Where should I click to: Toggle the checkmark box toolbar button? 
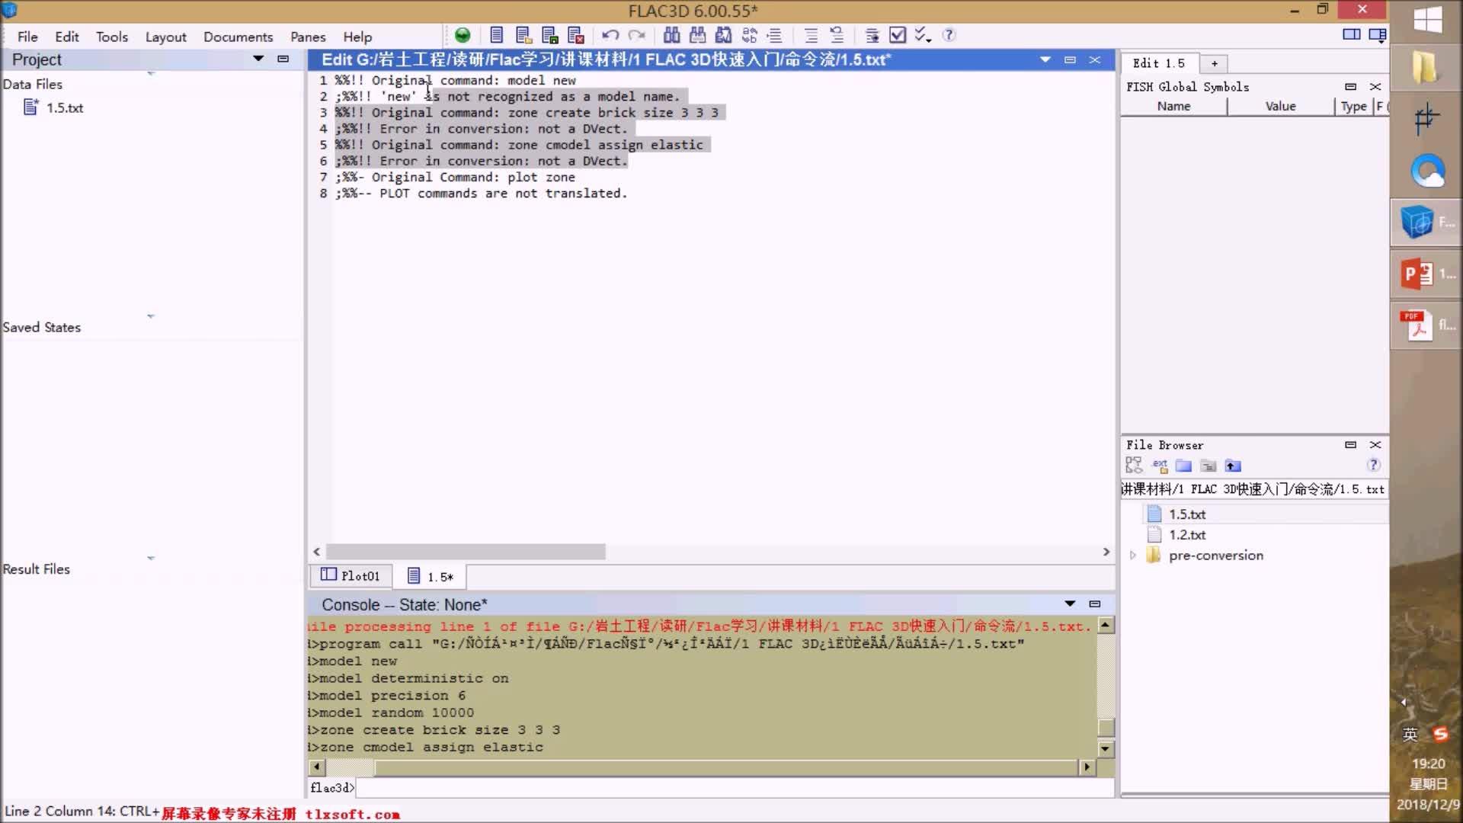tap(898, 35)
